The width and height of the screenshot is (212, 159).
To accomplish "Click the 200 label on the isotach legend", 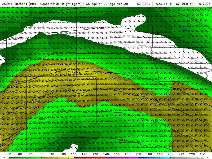I will [x=170, y=154].
